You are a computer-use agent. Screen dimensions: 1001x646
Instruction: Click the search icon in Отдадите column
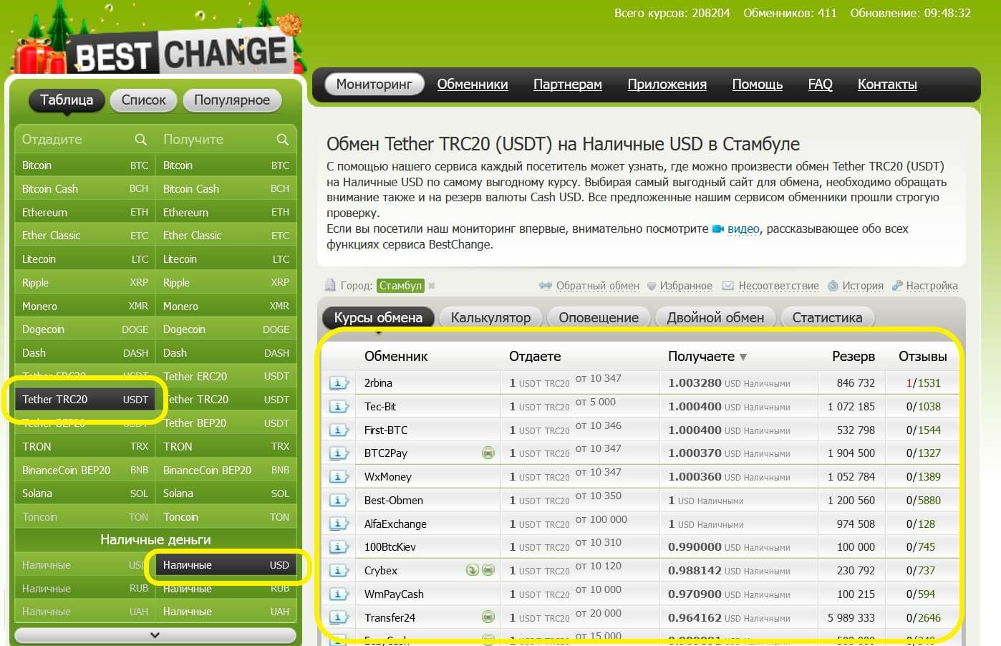(x=141, y=139)
